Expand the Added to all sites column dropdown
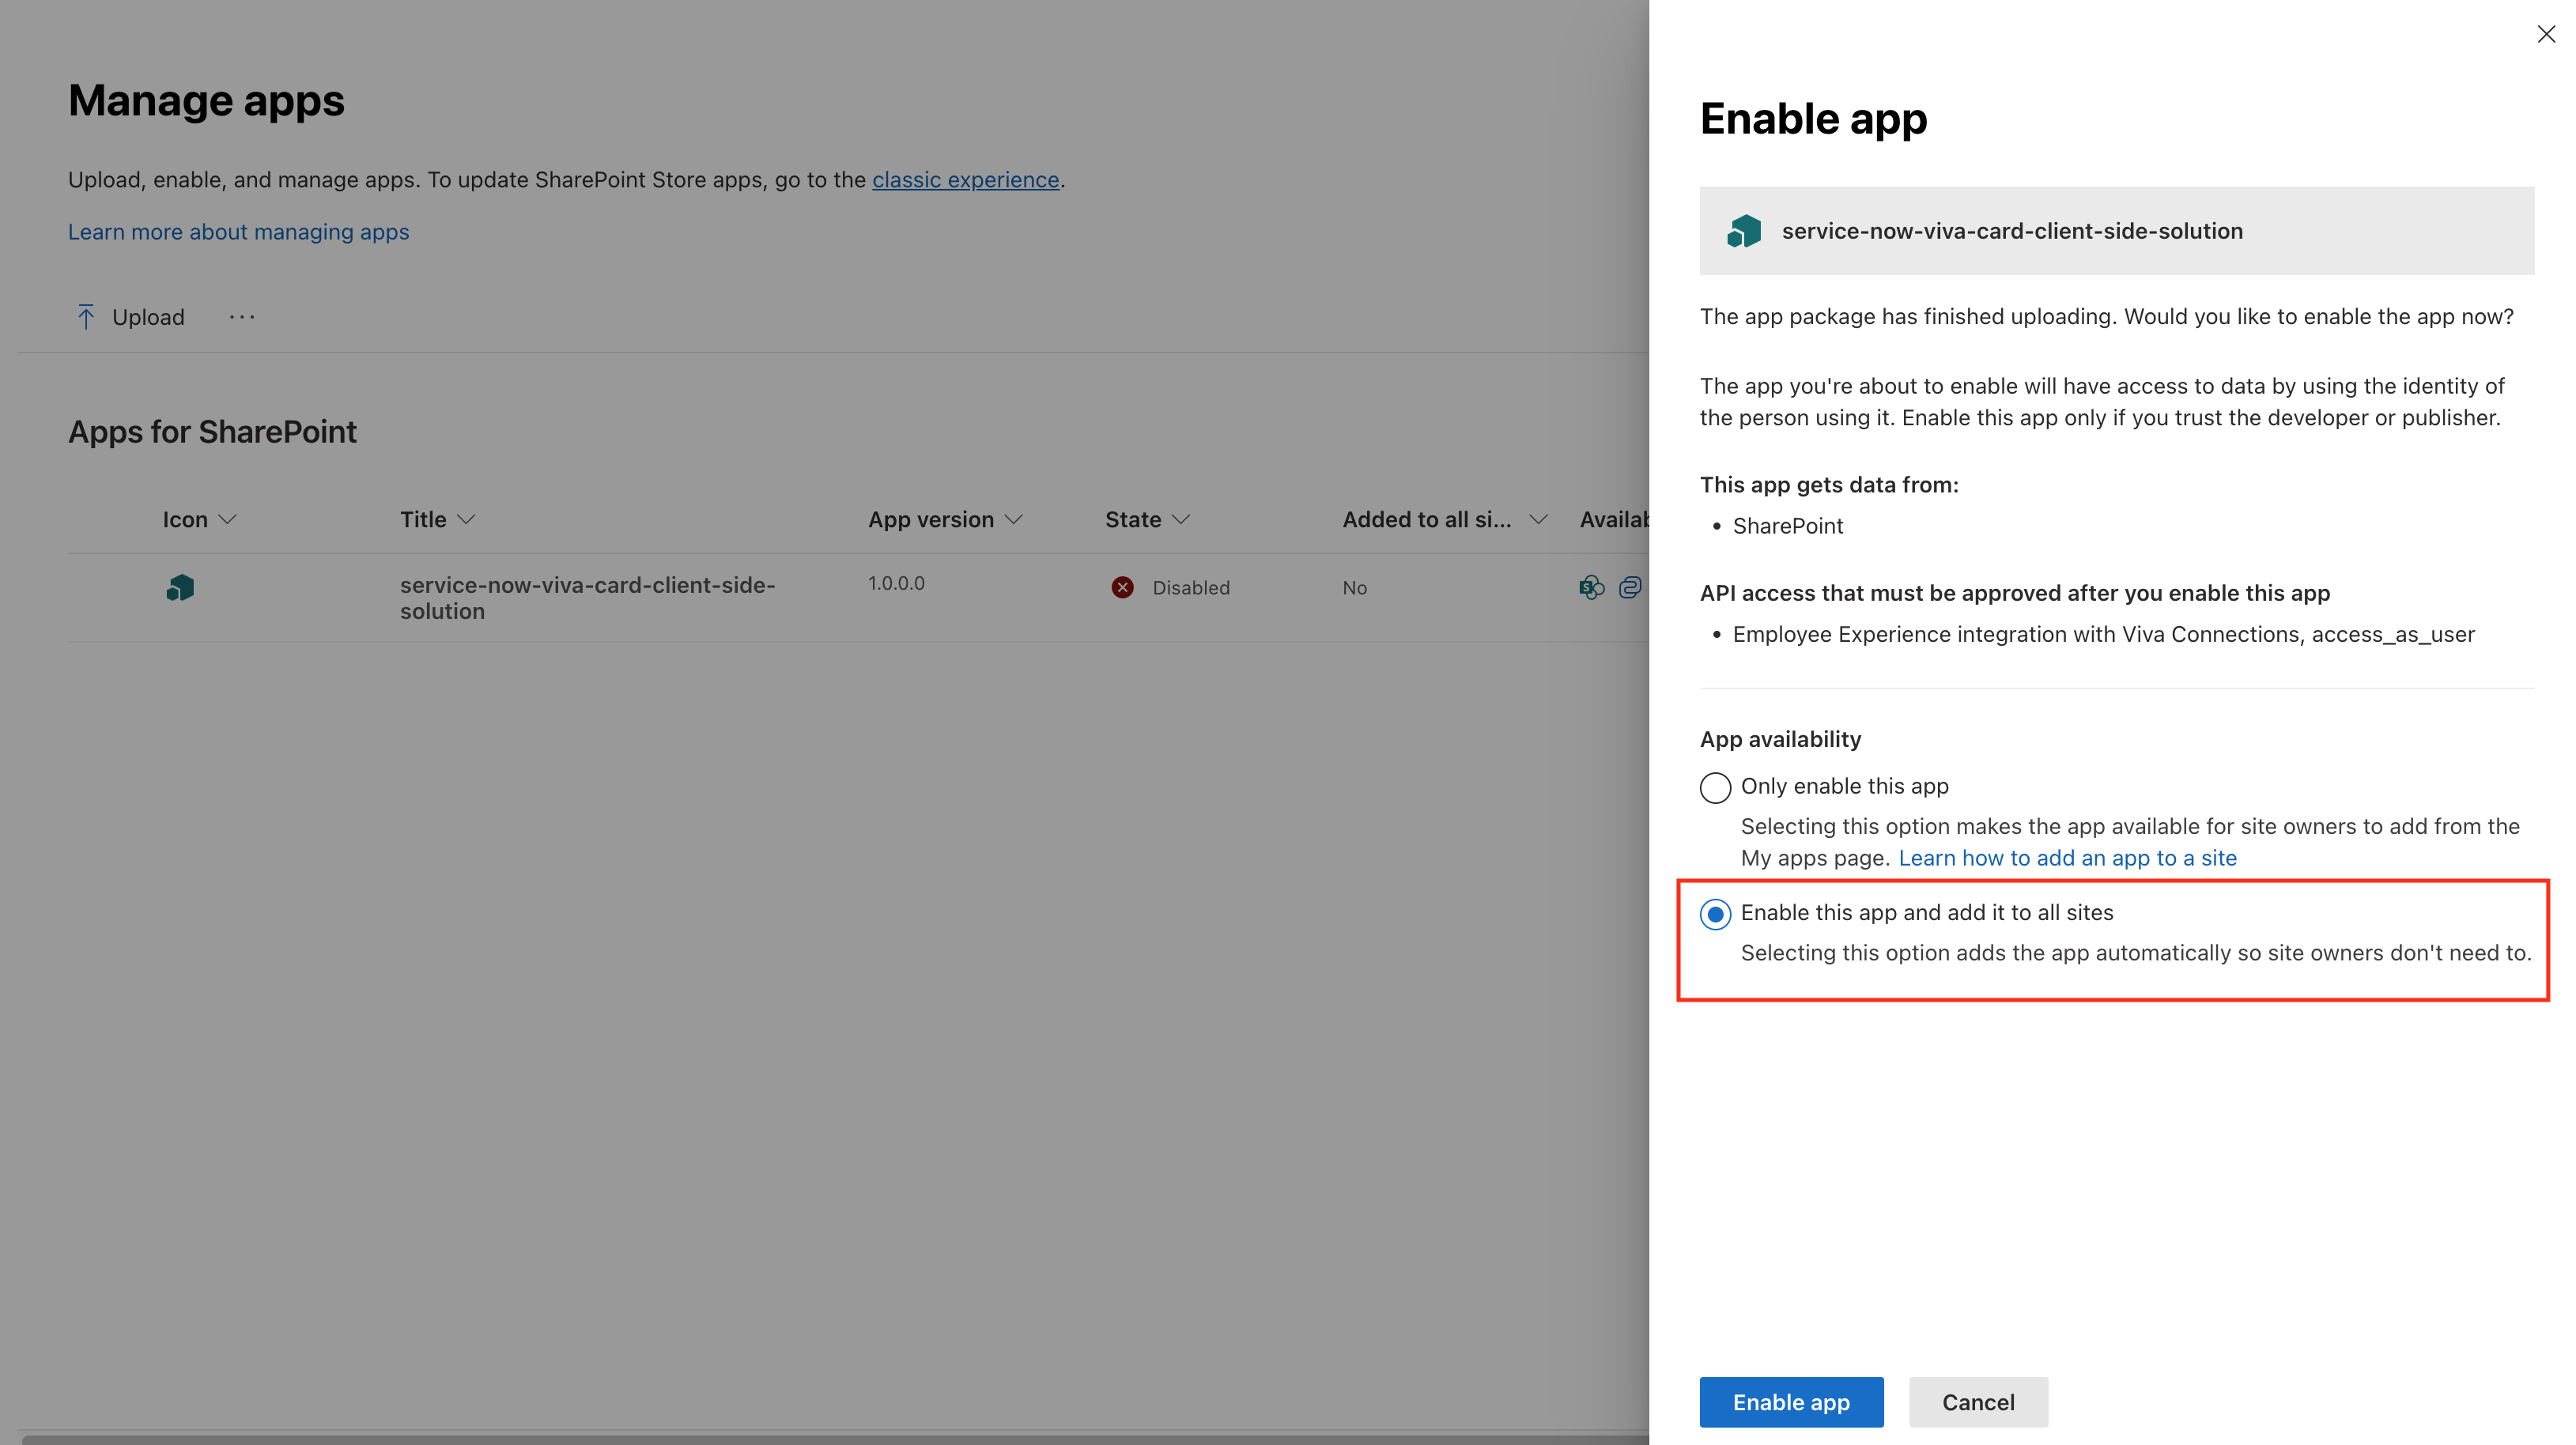This screenshot has height=1445, width=2576. tap(1538, 520)
